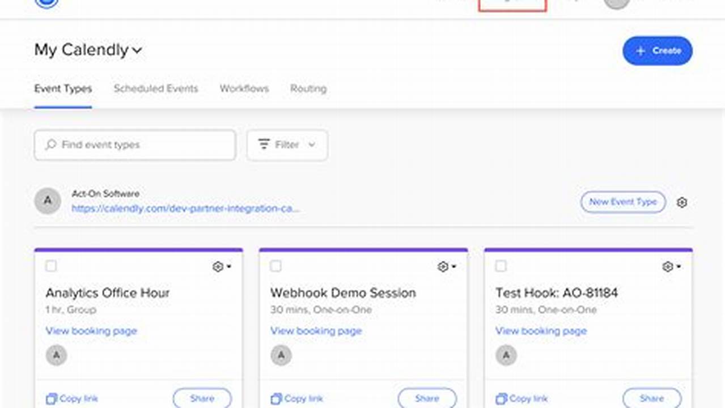Viewport: 725px width, 408px height.
Task: Click the Copy link icon under Analytics Office Hour
Action: coord(51,398)
